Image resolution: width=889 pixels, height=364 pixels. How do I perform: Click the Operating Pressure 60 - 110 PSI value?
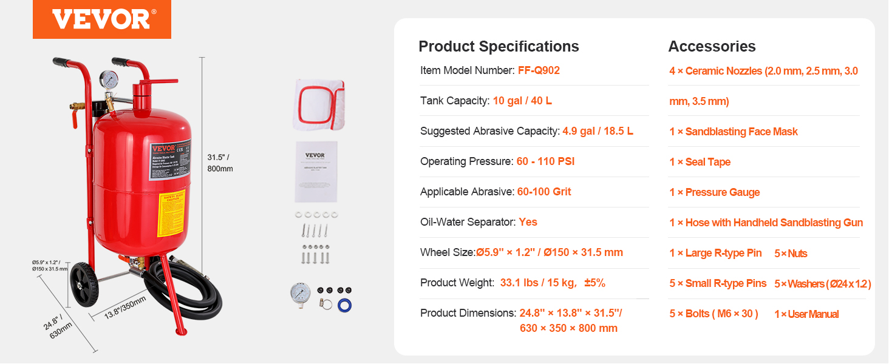coord(545,161)
